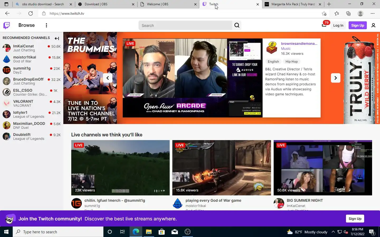Go to previous featured carousel stream
The height and width of the screenshot is (237, 380).
pos(108,78)
